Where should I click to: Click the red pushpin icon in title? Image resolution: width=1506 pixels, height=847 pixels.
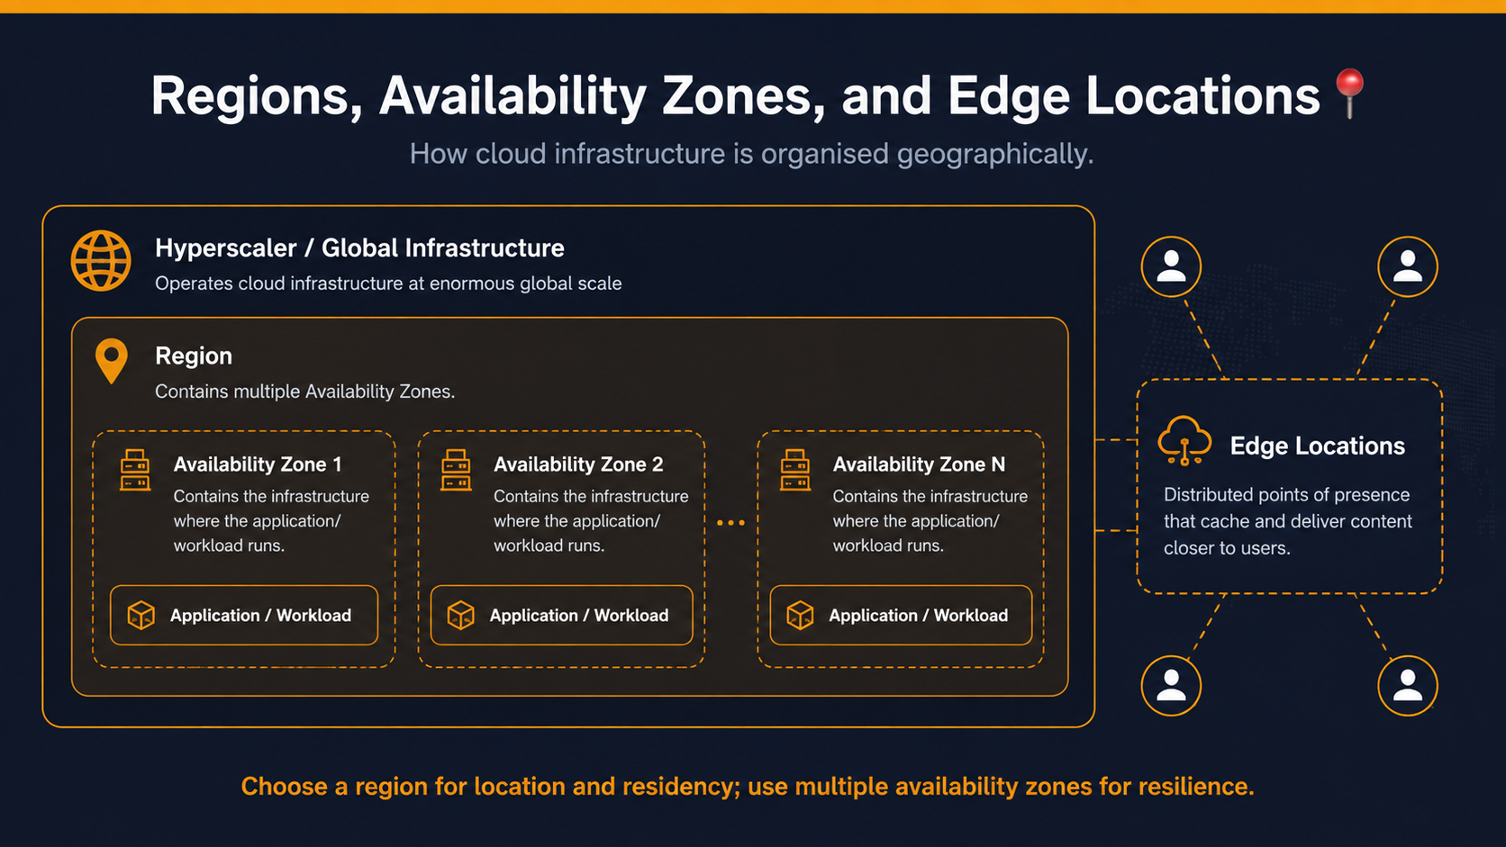pyautogui.click(x=1349, y=93)
